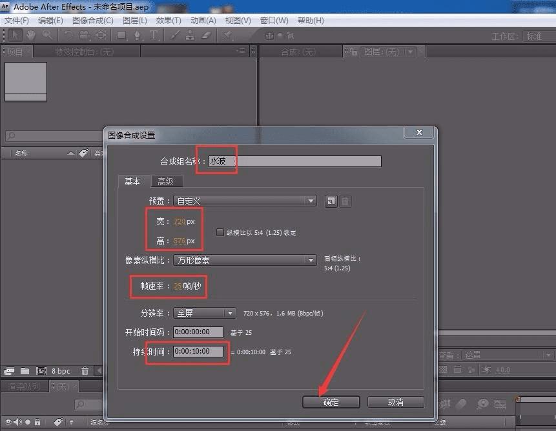The image size is (556, 431).
Task: Select the Type text tool
Action: click(154, 35)
